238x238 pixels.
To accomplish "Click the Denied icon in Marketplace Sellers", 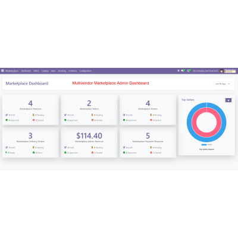I will (92, 120).
